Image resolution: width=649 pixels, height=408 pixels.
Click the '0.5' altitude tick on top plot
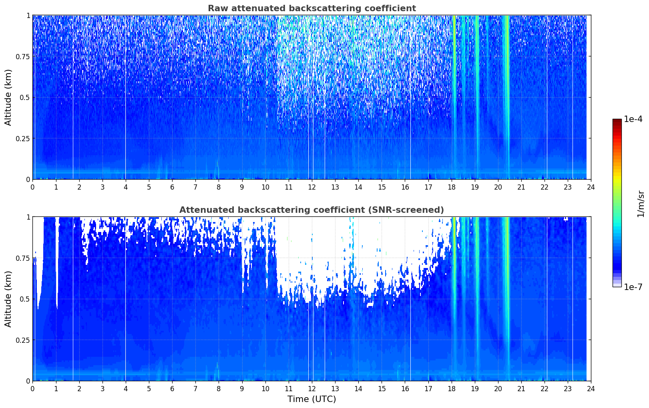point(25,98)
